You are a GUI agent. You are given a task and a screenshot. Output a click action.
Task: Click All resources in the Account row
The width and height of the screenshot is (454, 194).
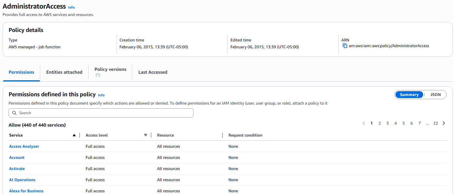[168, 157]
